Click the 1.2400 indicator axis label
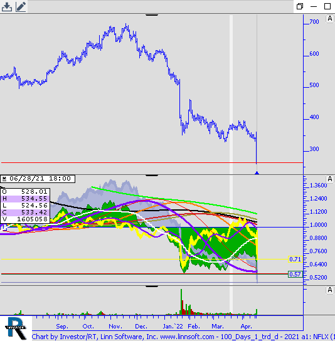This screenshot has width=335, height=341. point(319,199)
